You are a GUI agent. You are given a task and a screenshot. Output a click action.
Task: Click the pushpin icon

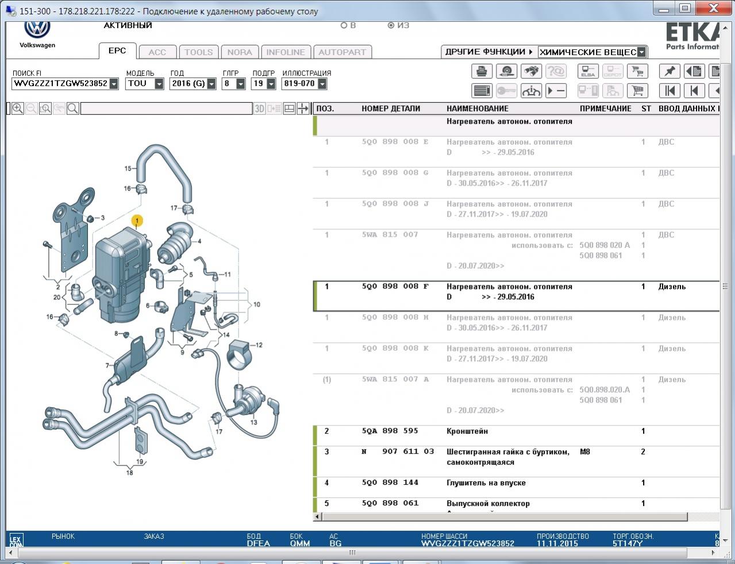coord(670,71)
